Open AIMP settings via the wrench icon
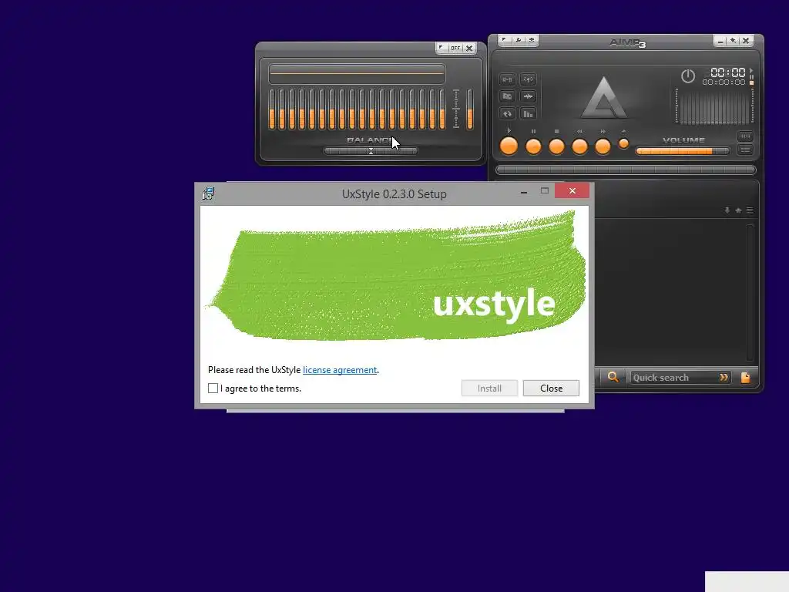 [519, 40]
